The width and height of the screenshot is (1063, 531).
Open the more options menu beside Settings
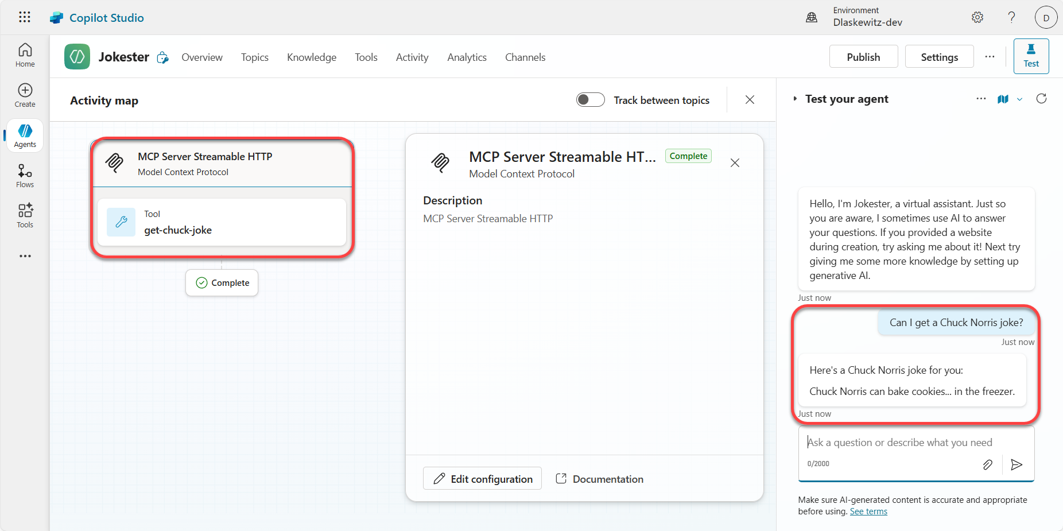tap(990, 56)
